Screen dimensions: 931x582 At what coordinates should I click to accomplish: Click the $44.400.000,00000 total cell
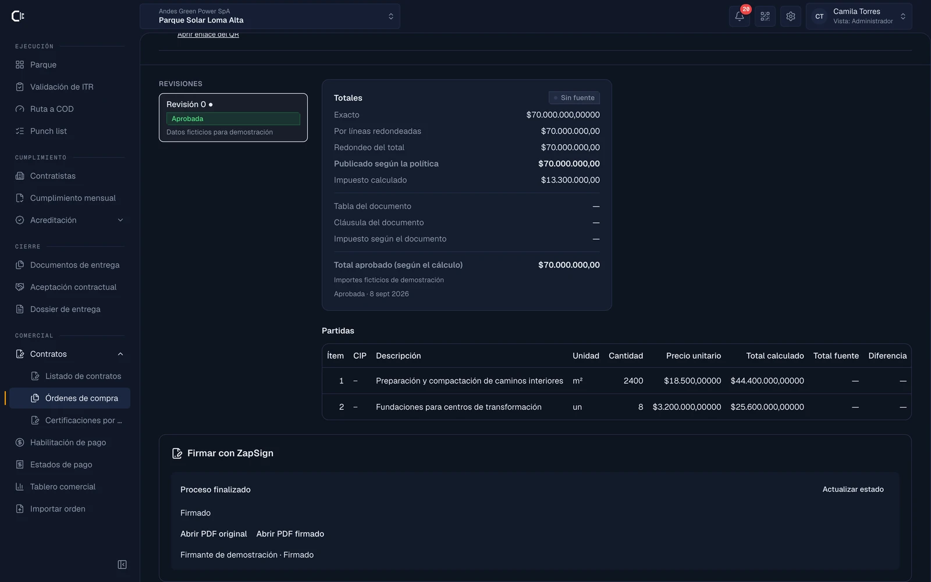[x=767, y=381]
